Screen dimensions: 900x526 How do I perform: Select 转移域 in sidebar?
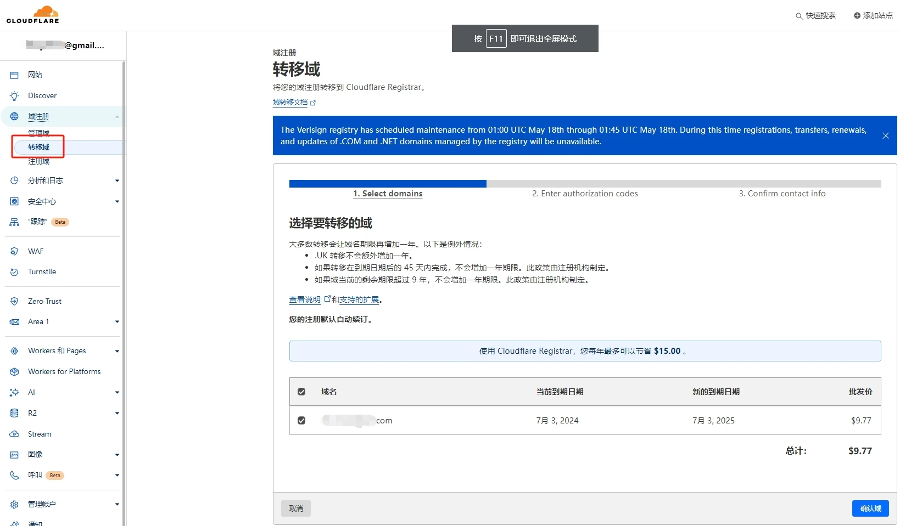(38, 147)
